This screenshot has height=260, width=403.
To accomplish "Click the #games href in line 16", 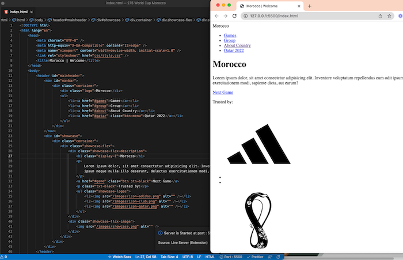I will coord(100,101).
